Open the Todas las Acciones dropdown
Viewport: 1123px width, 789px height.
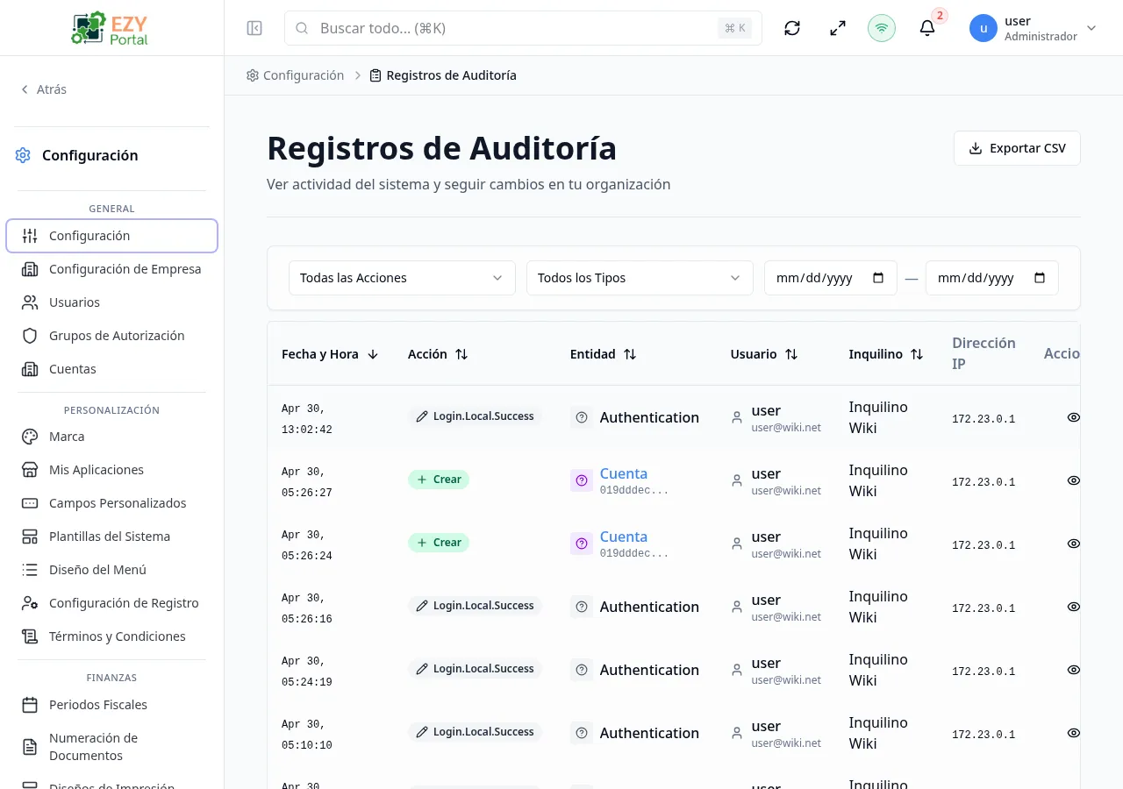(402, 278)
